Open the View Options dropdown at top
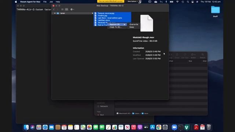Image resolution: width=235 pixels, height=132 pixels. click(x=133, y=1)
